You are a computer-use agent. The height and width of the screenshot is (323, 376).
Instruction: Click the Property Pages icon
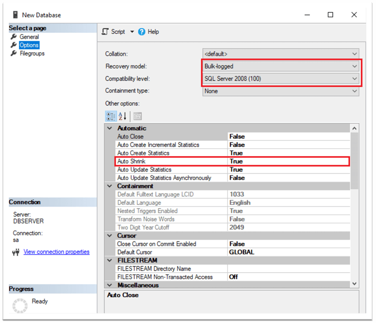coord(138,116)
